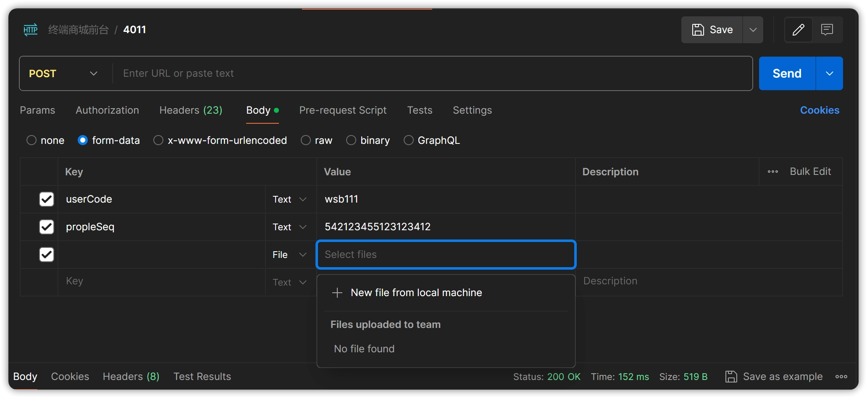Click the 4011 request name
Image resolution: width=867 pixels, height=398 pixels.
tap(134, 30)
